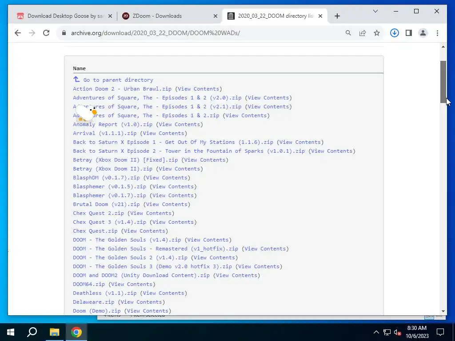Expand the tab search chevron
Screen dimensions: 455x341
pos(375,11)
